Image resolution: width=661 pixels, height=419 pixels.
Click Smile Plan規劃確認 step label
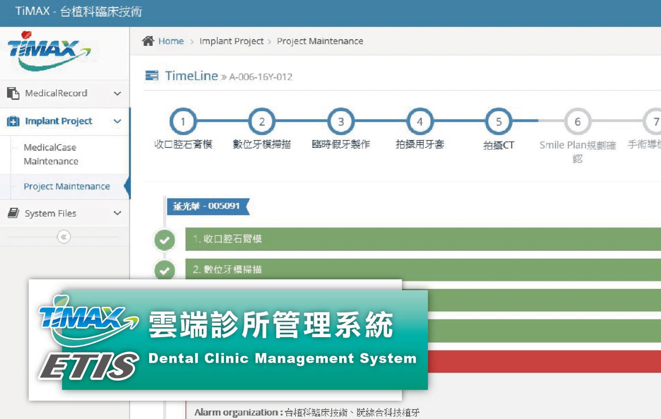coord(578,151)
